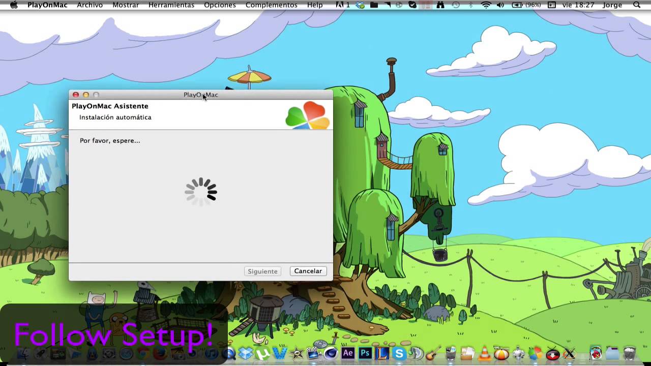Open After Effects from the Dock
Viewport: 651px width, 366px height.
tap(348, 354)
